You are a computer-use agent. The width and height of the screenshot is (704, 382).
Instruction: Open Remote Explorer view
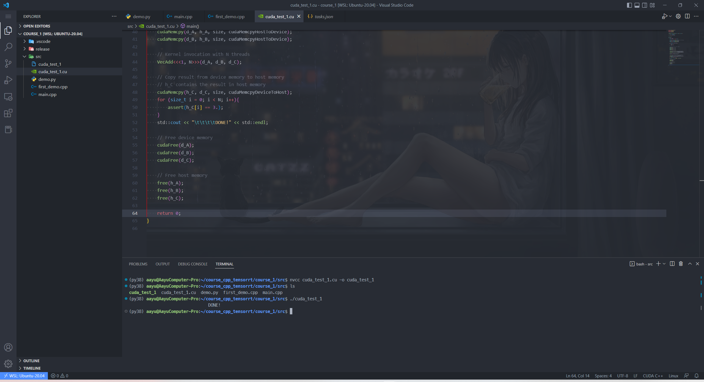(x=8, y=97)
